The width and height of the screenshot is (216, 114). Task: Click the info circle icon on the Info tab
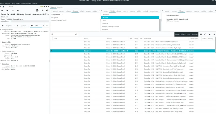click(x=32, y=25)
